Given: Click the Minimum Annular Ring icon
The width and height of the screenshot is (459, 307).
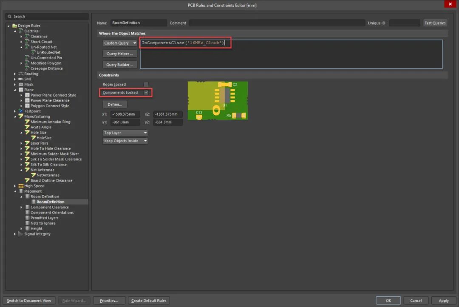Looking at the screenshot, I should click(x=27, y=122).
